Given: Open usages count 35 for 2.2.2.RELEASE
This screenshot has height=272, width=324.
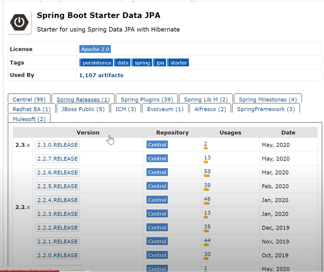Looking at the screenshot, I should tap(207, 227).
